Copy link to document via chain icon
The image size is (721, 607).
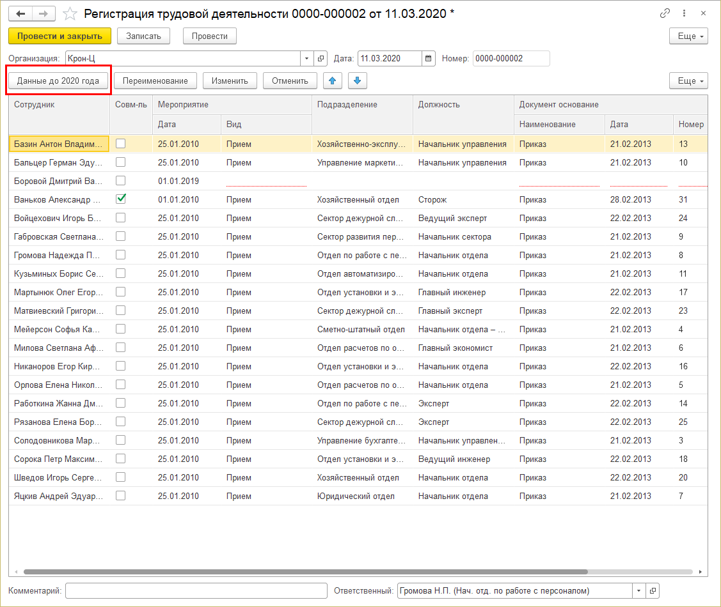(x=665, y=13)
